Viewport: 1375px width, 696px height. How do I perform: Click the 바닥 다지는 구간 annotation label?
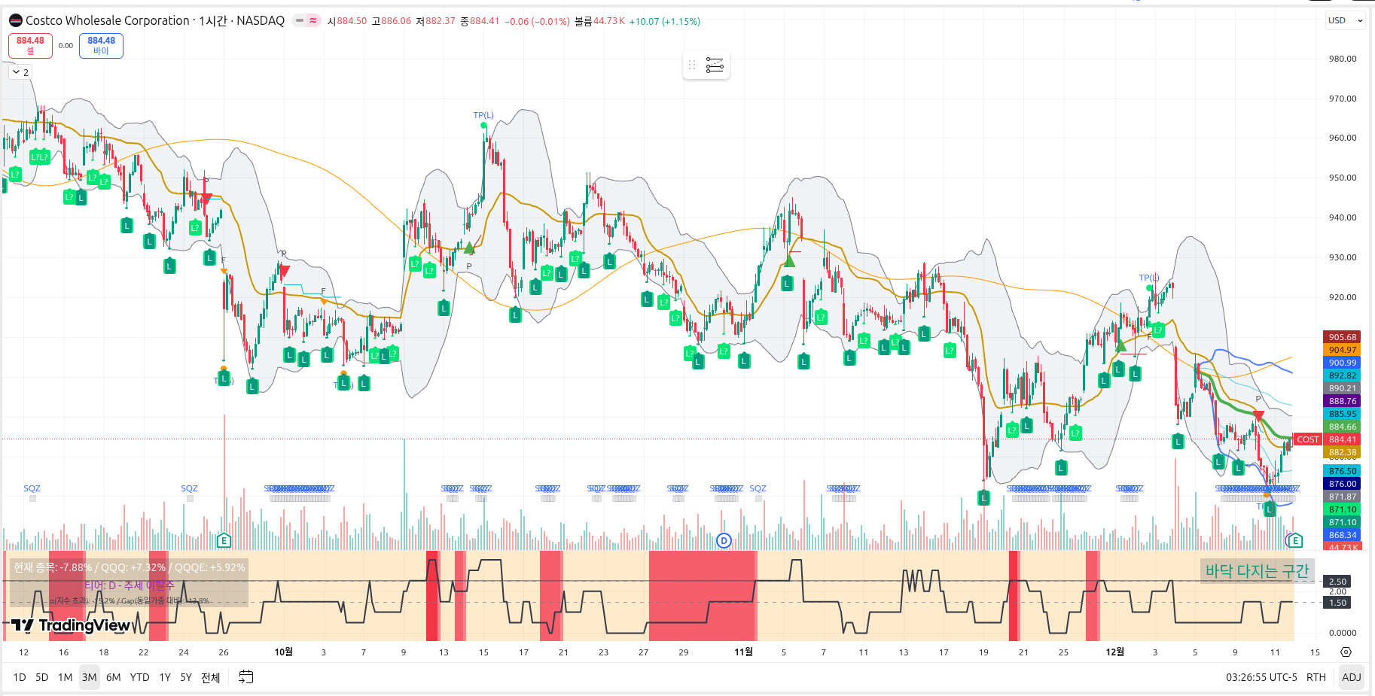(1257, 571)
